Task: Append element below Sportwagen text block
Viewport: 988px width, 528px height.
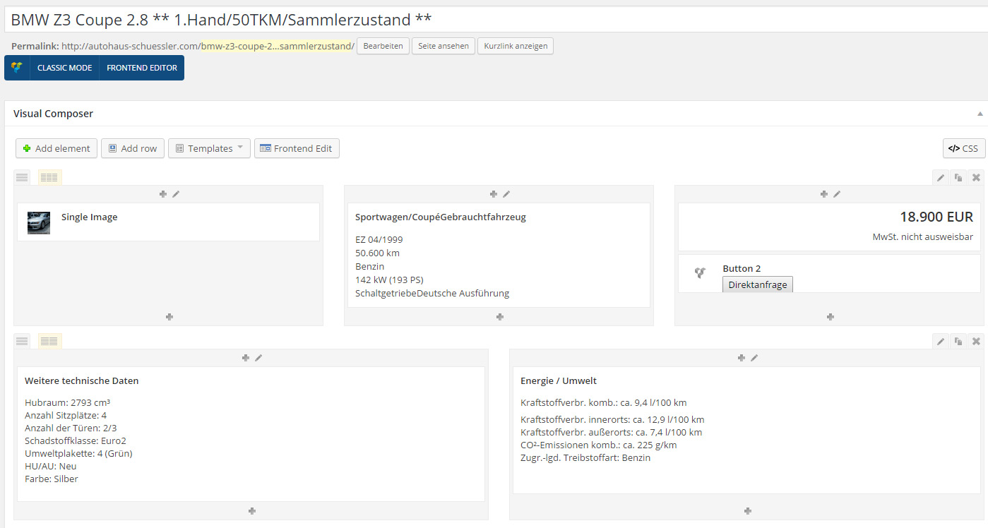Action: pyautogui.click(x=500, y=317)
